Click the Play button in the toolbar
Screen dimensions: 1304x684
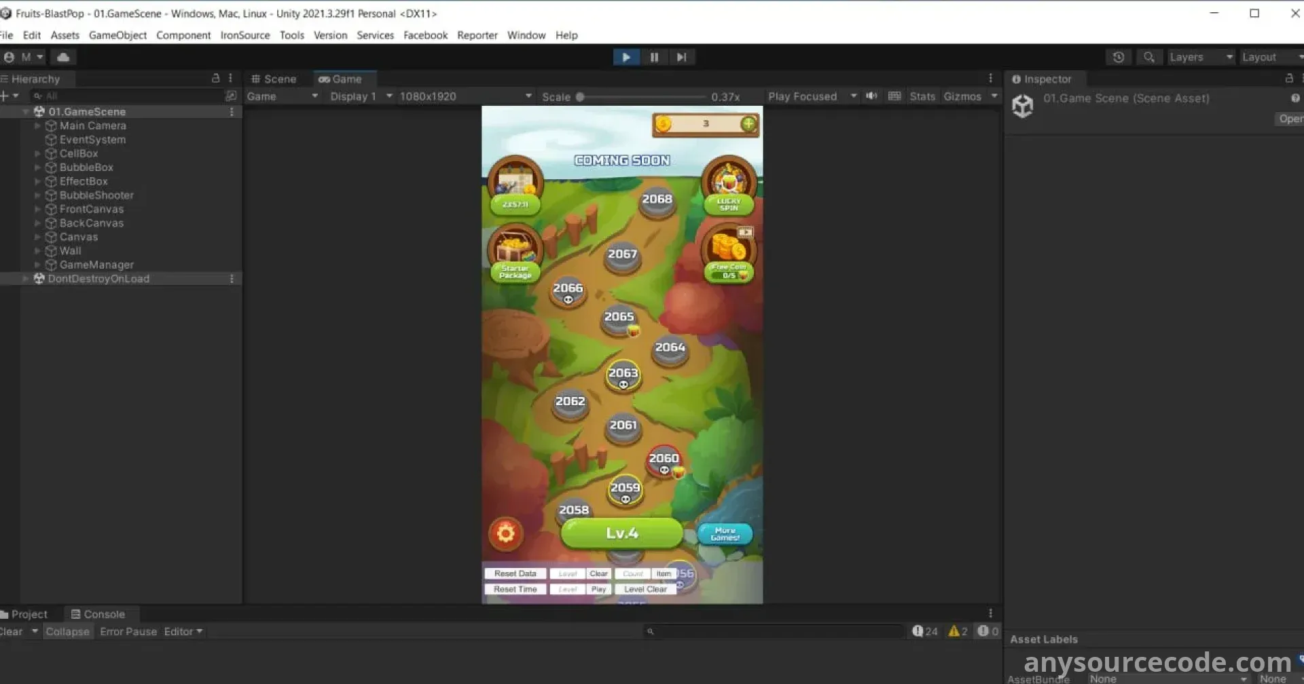pyautogui.click(x=626, y=58)
